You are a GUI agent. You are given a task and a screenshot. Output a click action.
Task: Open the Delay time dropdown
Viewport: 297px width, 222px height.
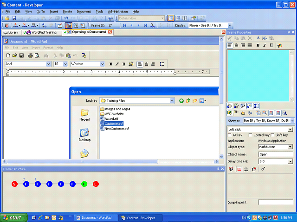pos(290,161)
